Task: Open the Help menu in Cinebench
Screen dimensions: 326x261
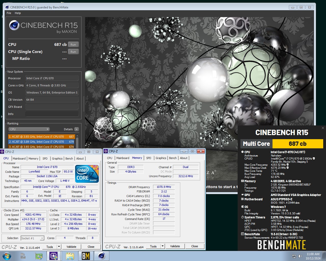Action: coord(18,13)
